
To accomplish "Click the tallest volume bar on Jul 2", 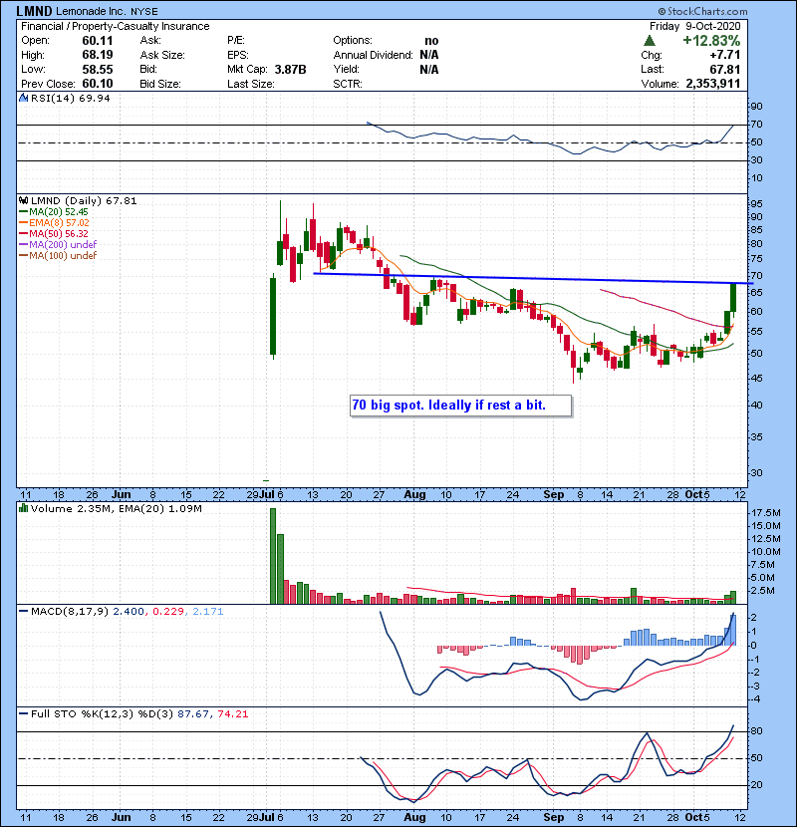I will coord(273,556).
